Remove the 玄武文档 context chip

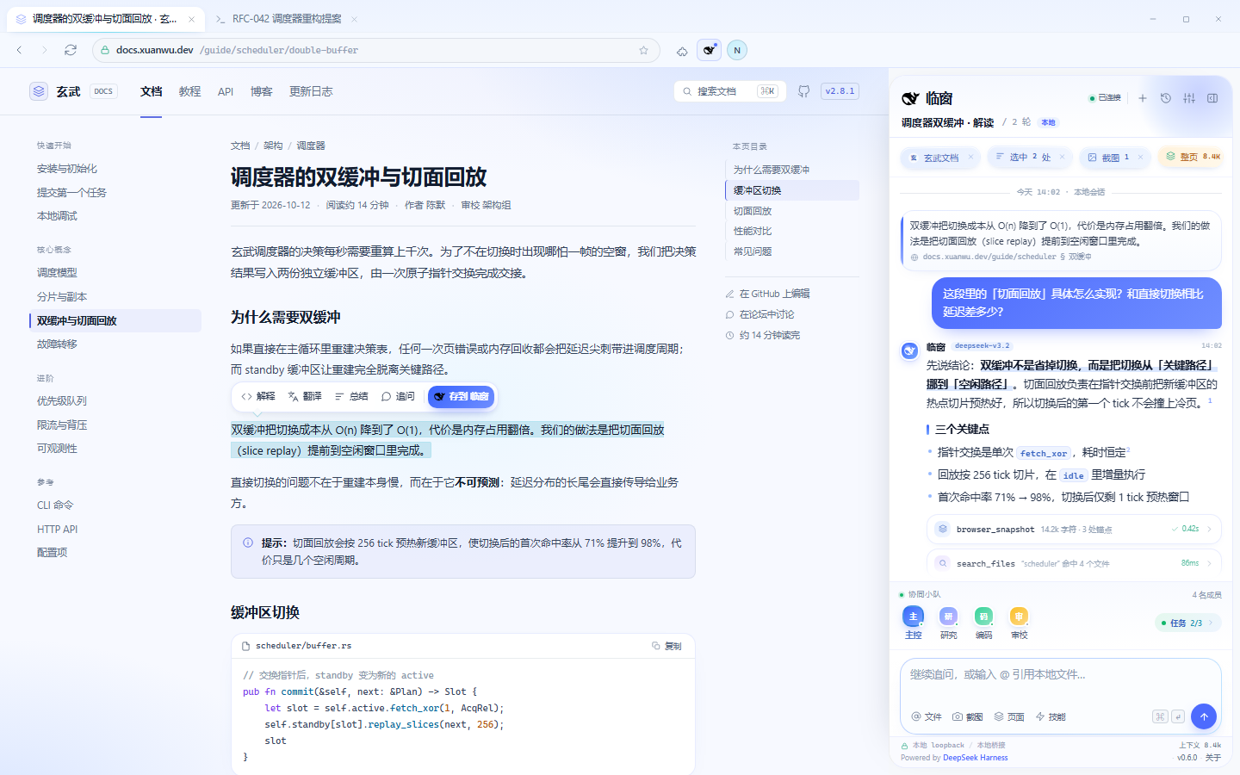[x=970, y=157]
